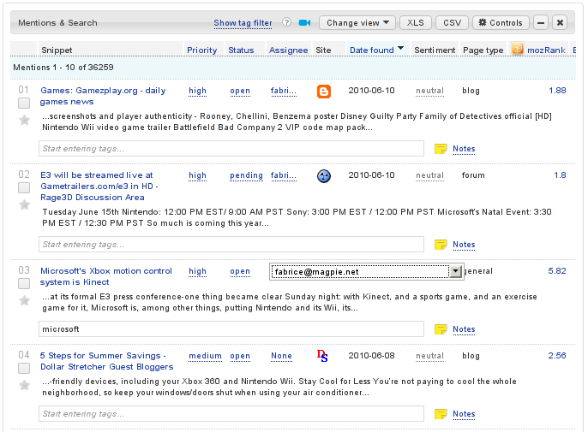Open Notes link for row 01
Viewport: 588px width, 432px height.
coord(464,149)
